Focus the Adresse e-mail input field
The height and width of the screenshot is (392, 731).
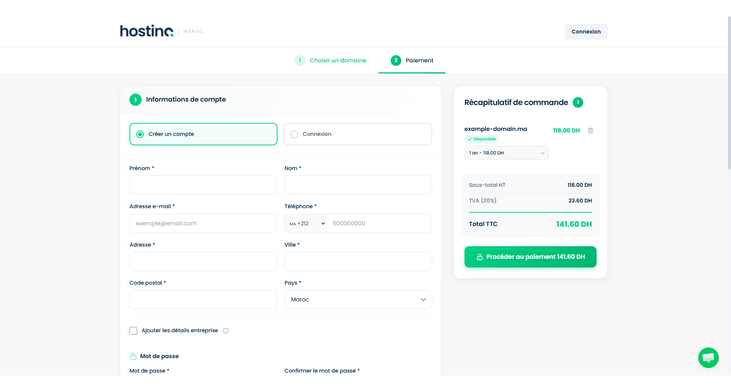(203, 223)
